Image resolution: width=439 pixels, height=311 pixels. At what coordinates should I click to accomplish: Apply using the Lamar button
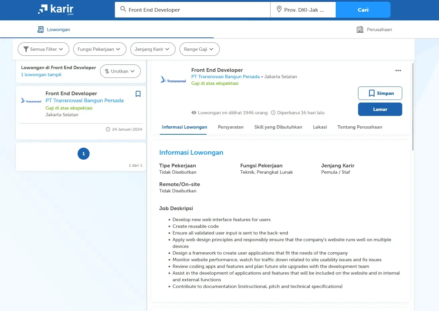point(380,109)
